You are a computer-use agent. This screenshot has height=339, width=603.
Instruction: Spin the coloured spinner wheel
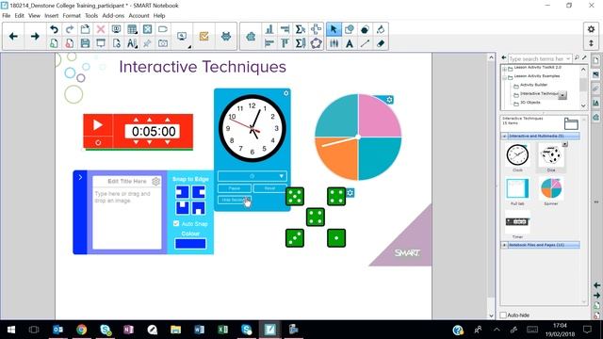358,137
